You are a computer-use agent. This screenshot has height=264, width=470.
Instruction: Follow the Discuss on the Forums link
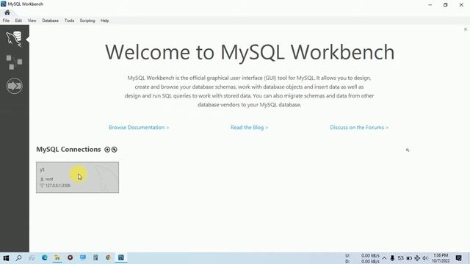click(x=359, y=127)
